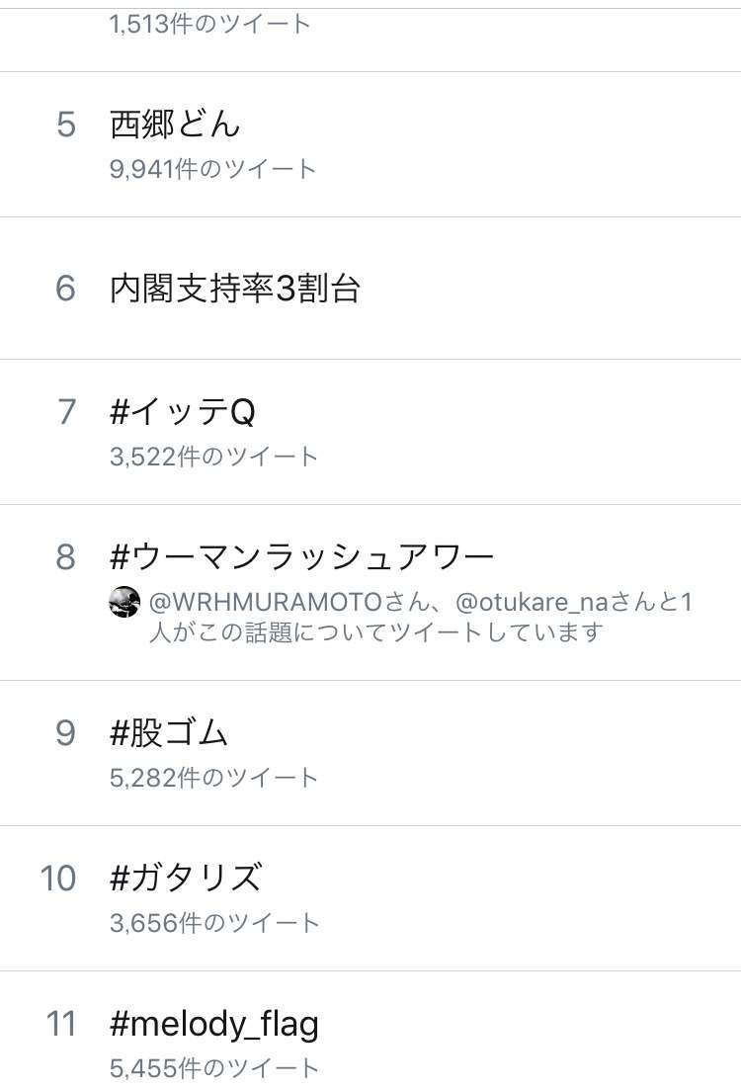
Task: Open the @WRHMURAMOTO mention text
Action: tap(266, 602)
